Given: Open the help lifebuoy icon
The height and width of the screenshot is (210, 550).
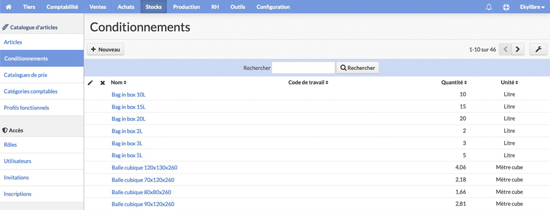Looking at the screenshot, I should (x=506, y=7).
